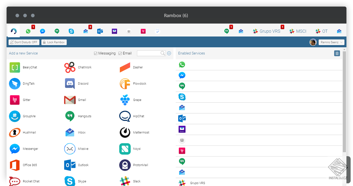
Task: Add the Discord service
Action: pyautogui.click(x=77, y=83)
